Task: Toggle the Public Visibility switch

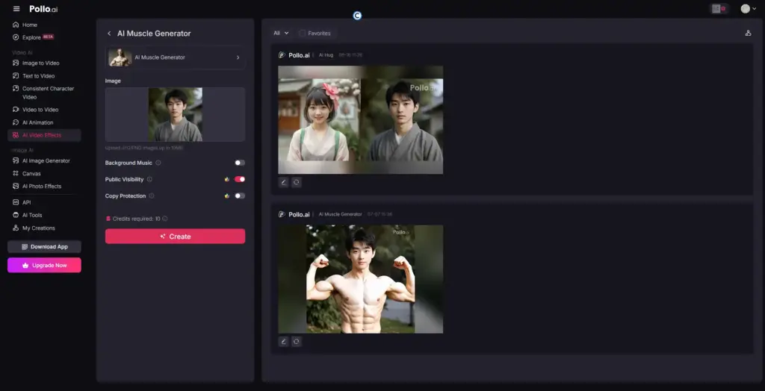Action: pyautogui.click(x=240, y=179)
